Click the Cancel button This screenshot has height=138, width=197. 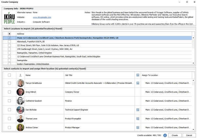189,135
